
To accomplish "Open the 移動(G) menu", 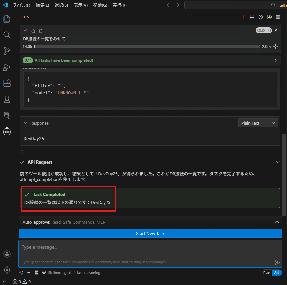I will pos(100,5).
